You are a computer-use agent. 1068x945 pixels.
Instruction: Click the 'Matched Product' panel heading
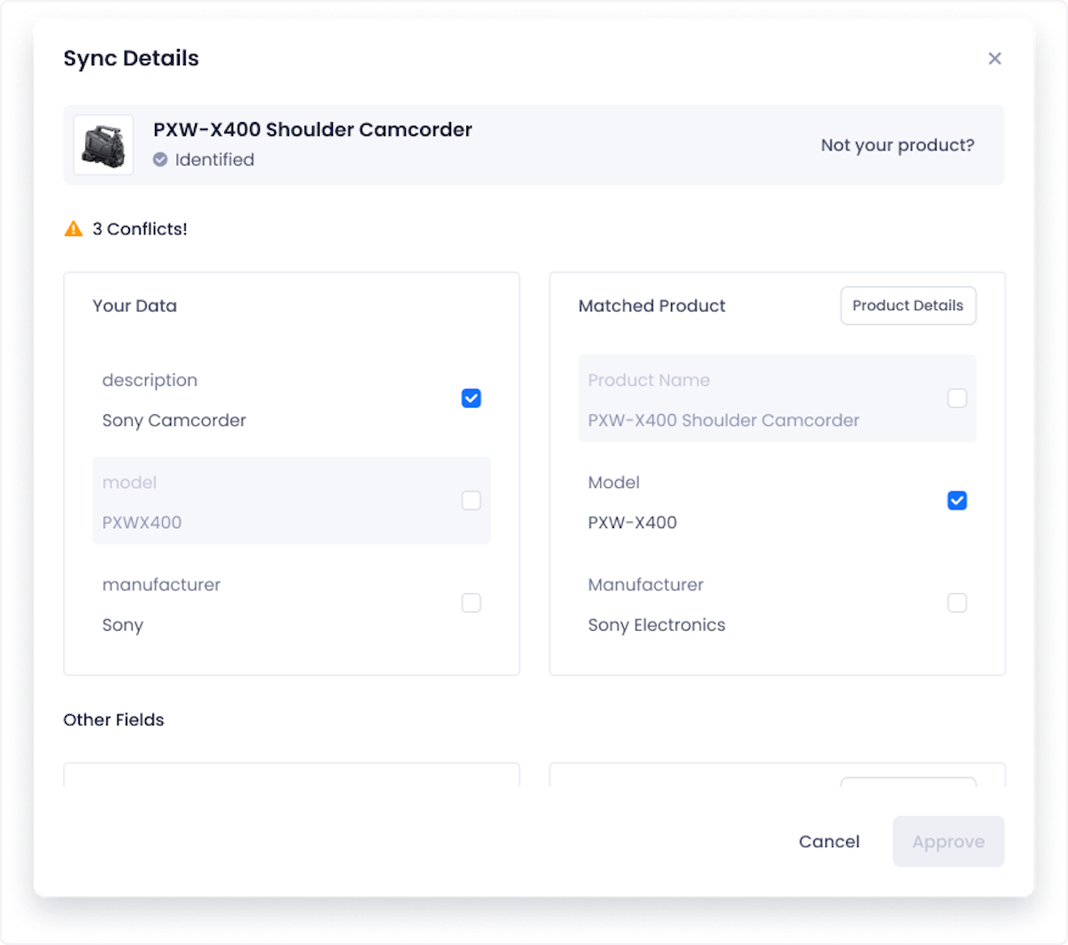point(652,305)
